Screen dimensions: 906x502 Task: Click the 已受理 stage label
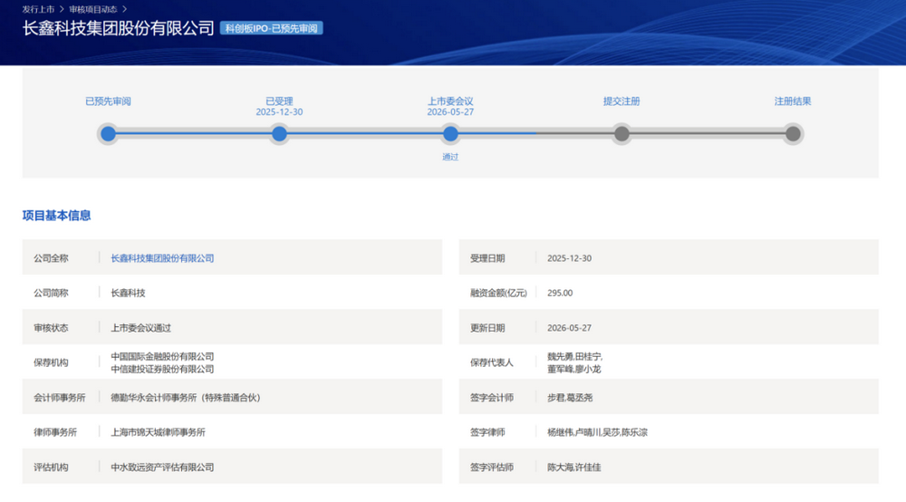[279, 101]
